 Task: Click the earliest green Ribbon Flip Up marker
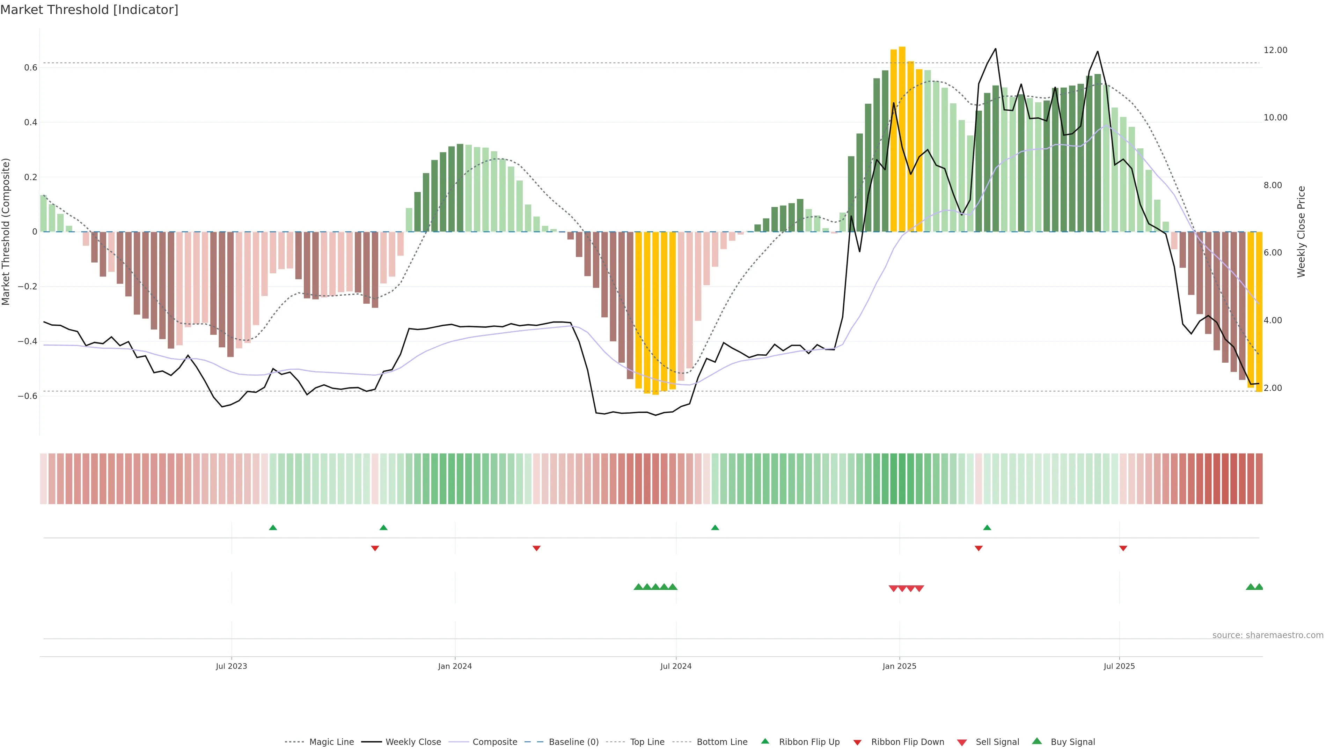click(273, 528)
